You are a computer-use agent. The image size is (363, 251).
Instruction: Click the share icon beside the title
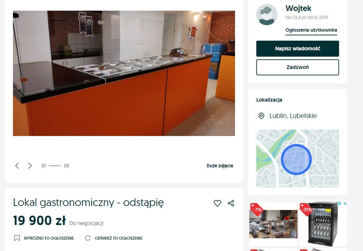(x=231, y=203)
